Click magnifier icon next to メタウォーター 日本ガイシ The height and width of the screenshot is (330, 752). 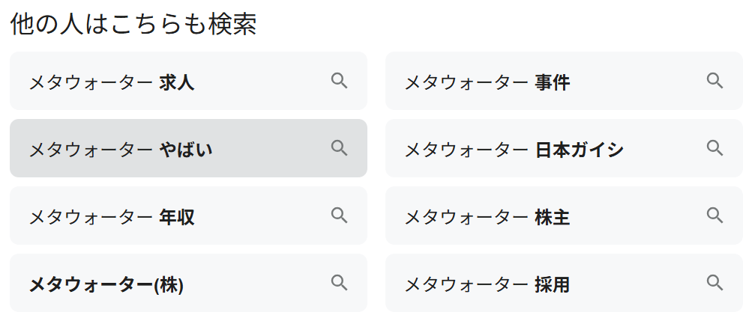coord(715,148)
